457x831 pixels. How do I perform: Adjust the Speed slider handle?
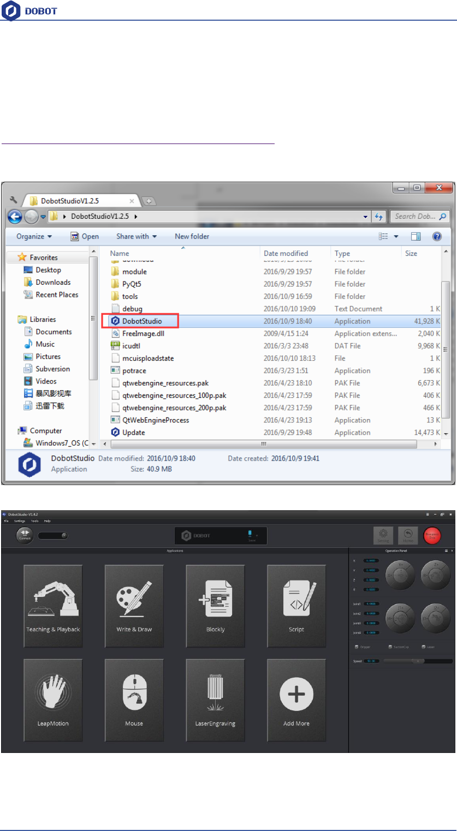[x=419, y=661]
